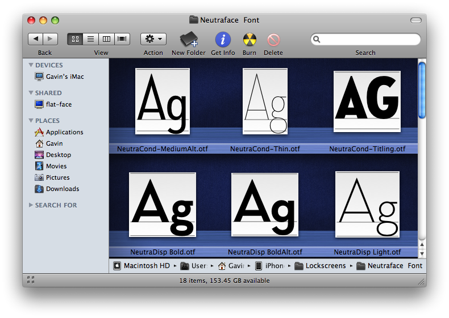The height and width of the screenshot is (318, 449).
Task: Switch to icon view
Action: pyautogui.click(x=75, y=39)
